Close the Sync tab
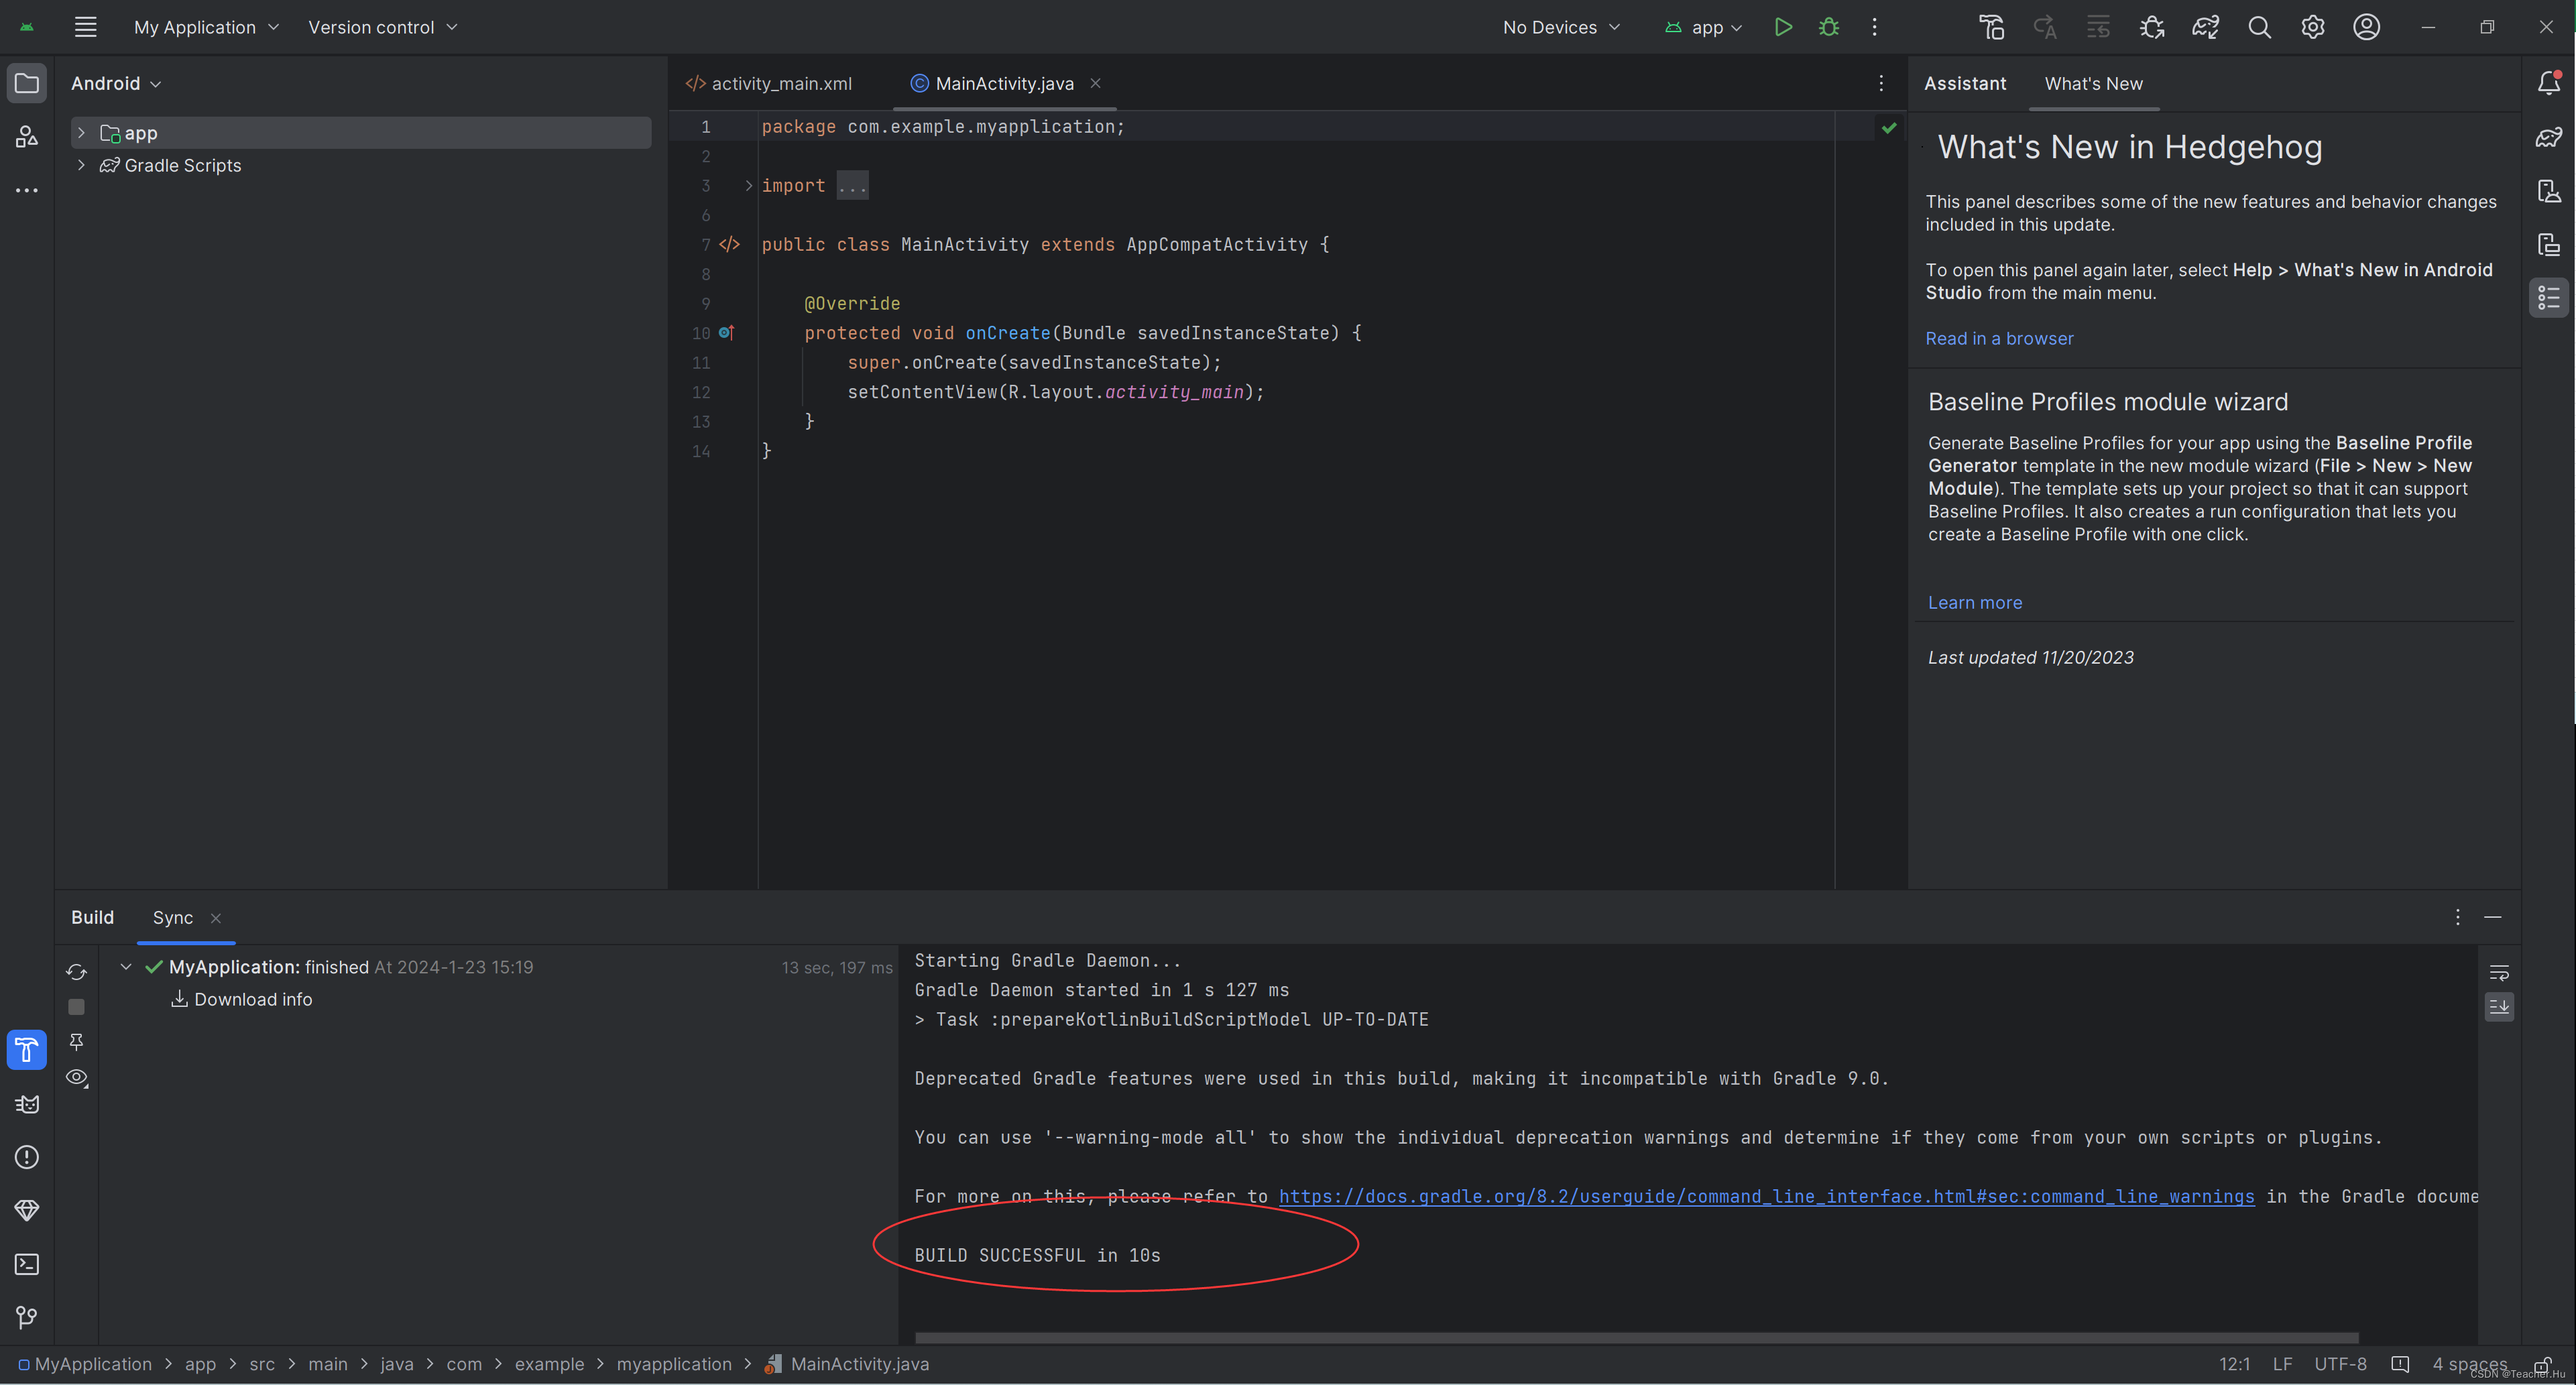 click(x=216, y=918)
